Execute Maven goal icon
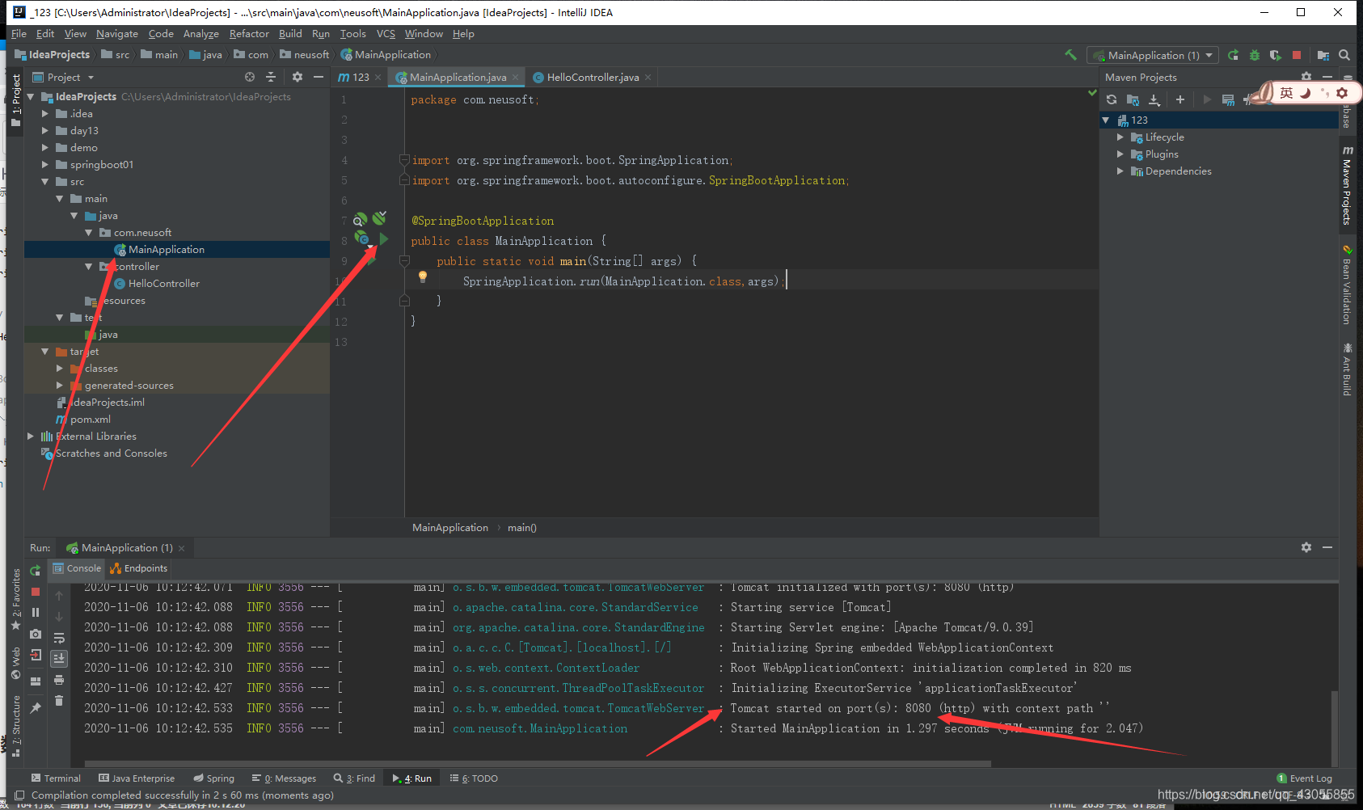Screen dimensions: 1363x810 point(1228,99)
